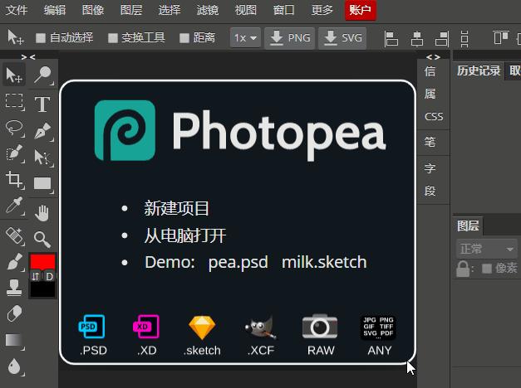Screen dimensions: 521x388
Task: Open the 正常 blend mode dropdown
Action: point(486,249)
